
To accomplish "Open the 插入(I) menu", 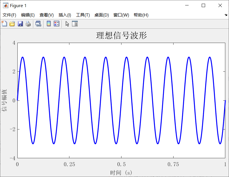I will click(x=65, y=15).
